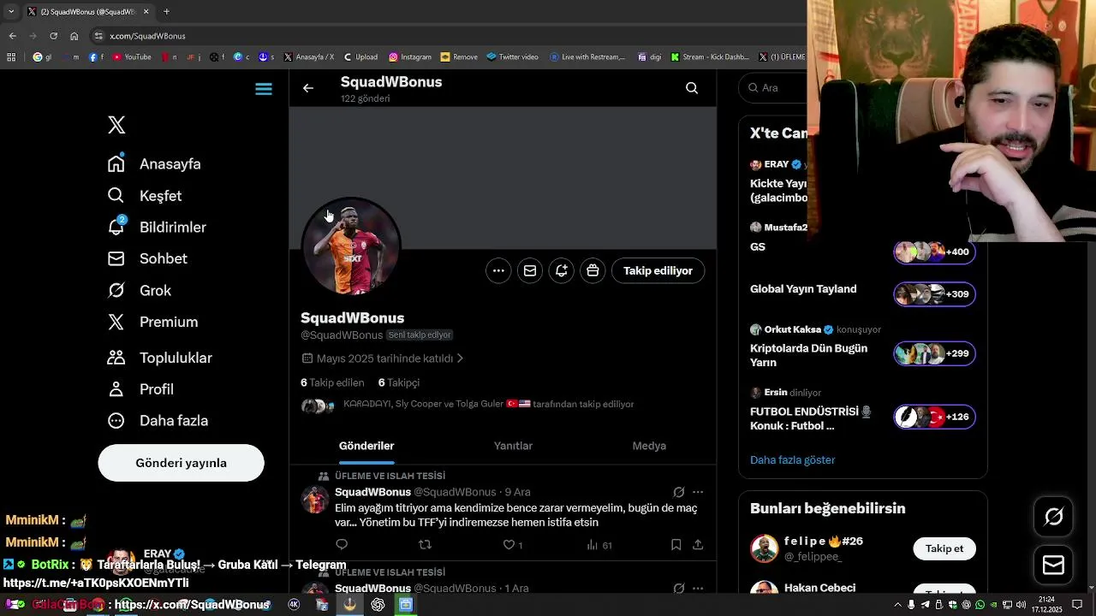View analytics of 9 Ara post
This screenshot has width=1096, height=616.
click(599, 545)
